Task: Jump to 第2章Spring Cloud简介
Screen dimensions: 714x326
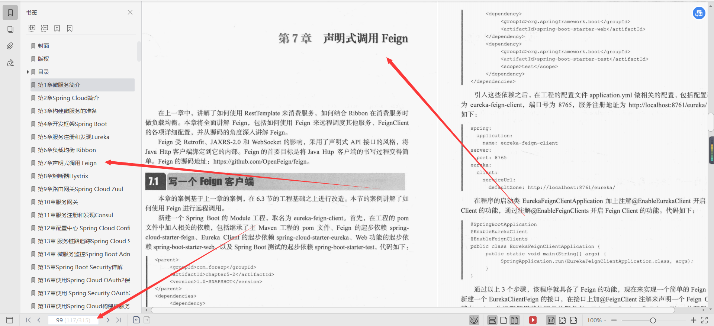Action: pyautogui.click(x=68, y=98)
